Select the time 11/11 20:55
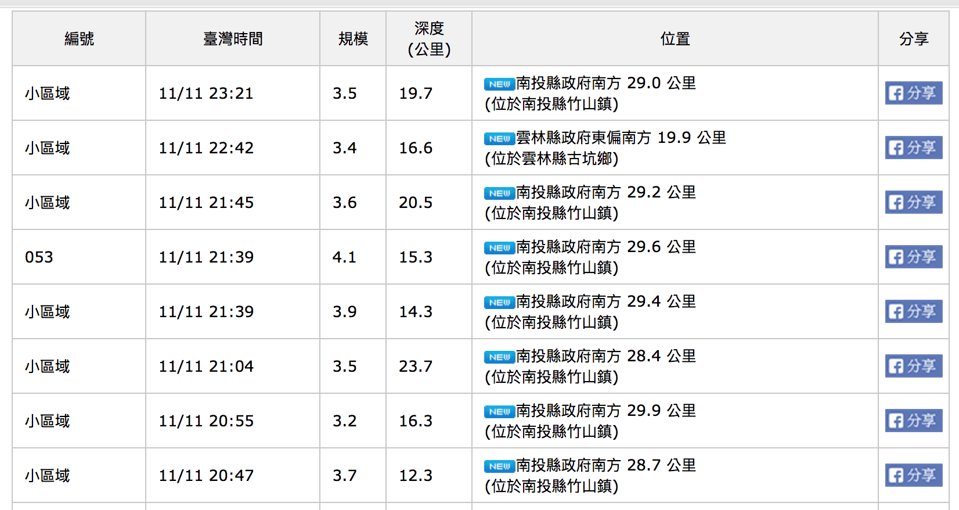Image resolution: width=959 pixels, height=510 pixels. pos(206,421)
